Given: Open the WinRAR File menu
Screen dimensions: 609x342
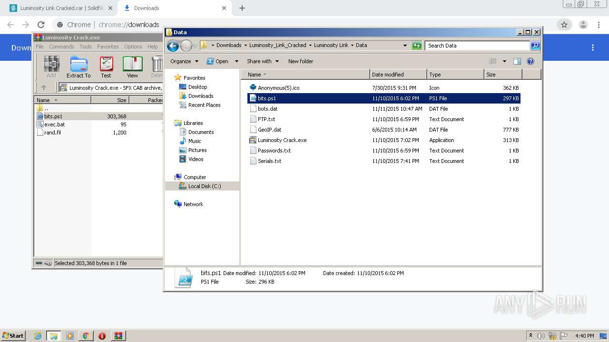Looking at the screenshot, I should tap(39, 47).
